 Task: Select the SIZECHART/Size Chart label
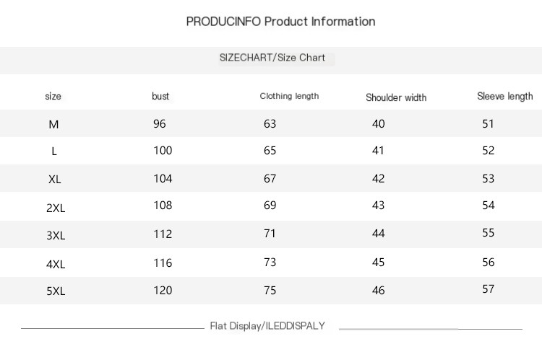[x=272, y=58]
